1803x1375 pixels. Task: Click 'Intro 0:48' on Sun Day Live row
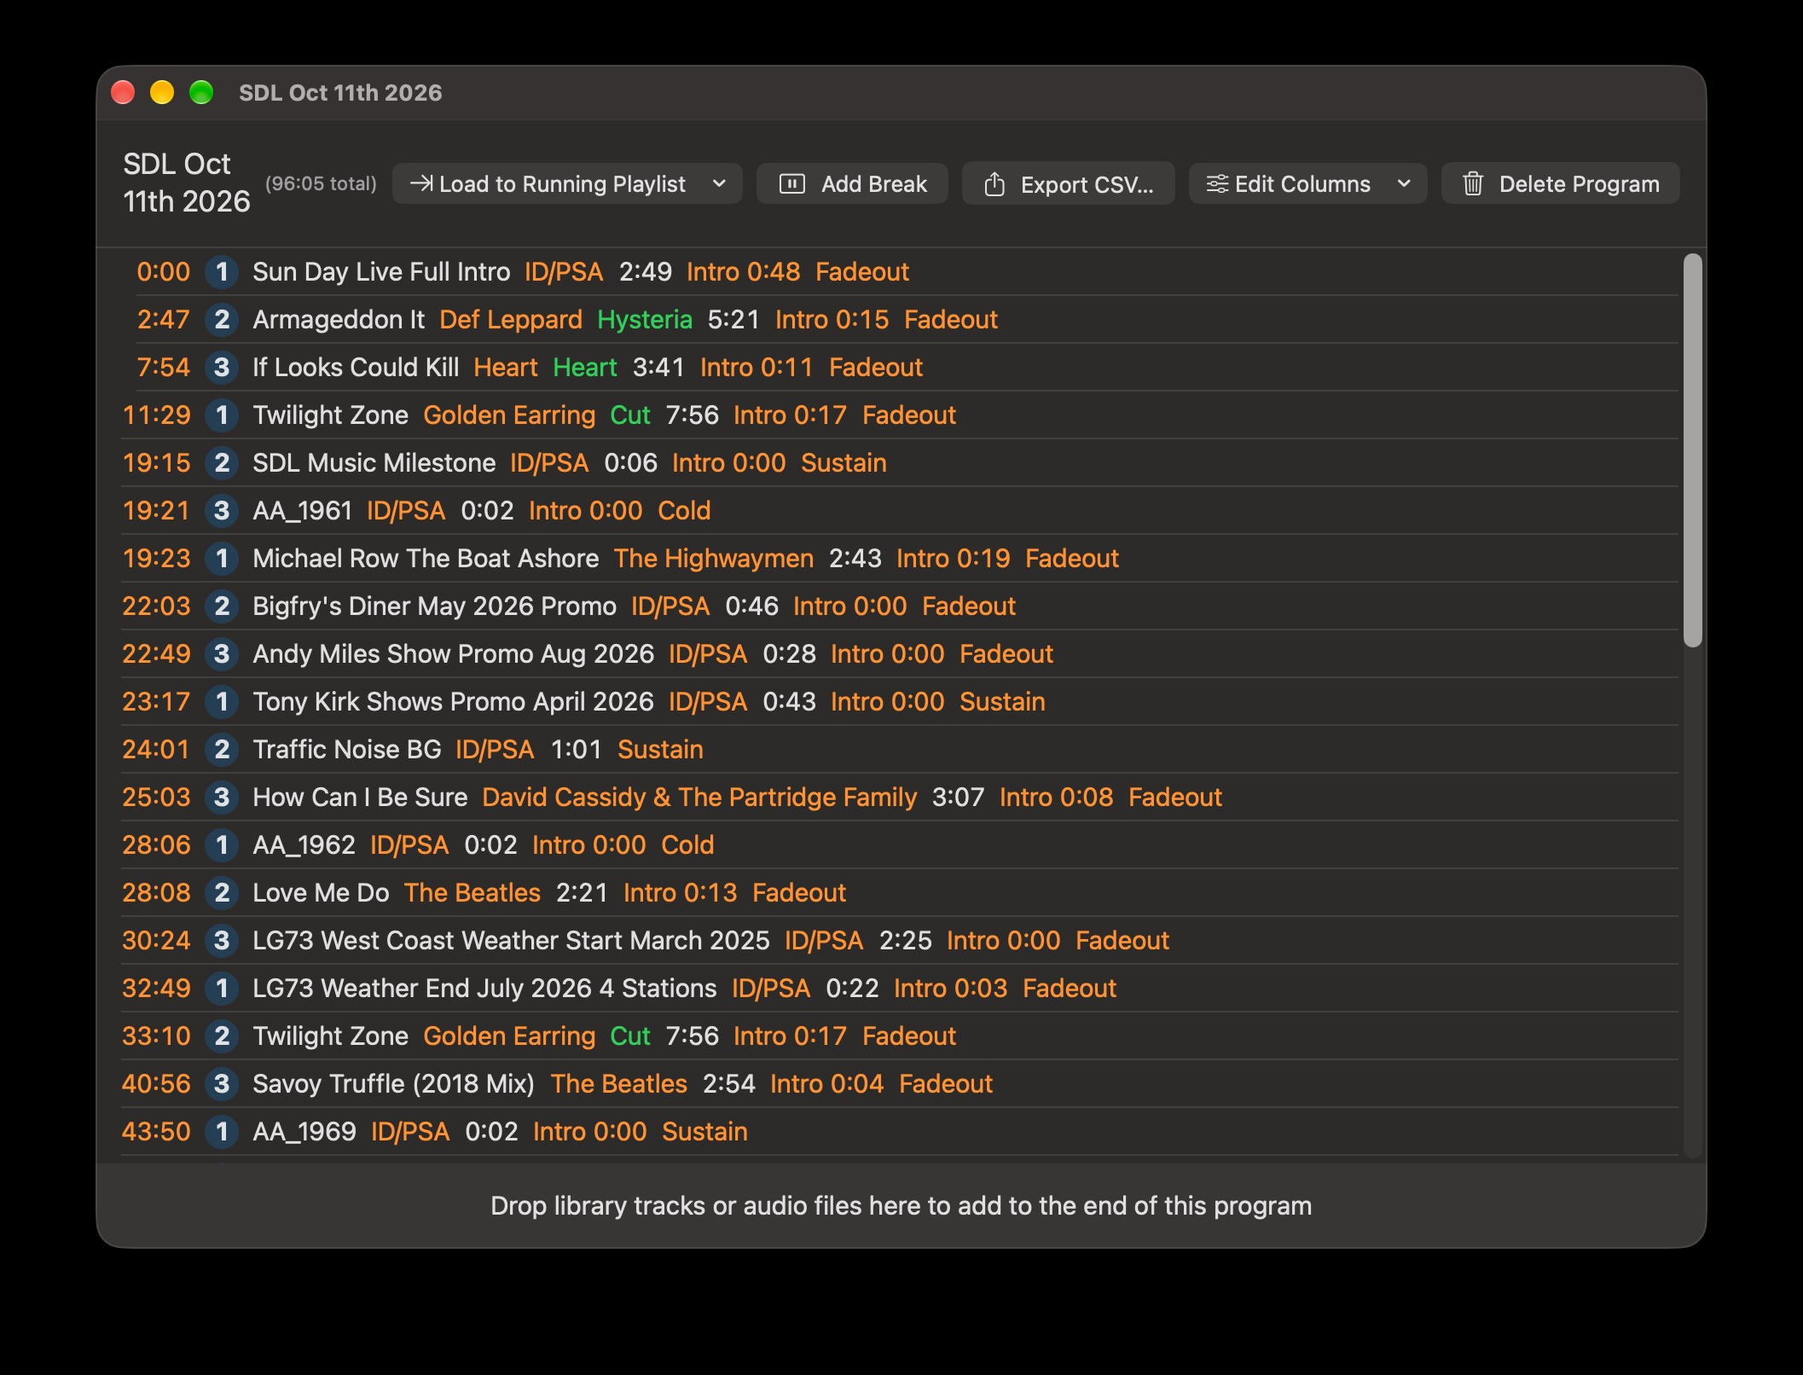pyautogui.click(x=744, y=272)
